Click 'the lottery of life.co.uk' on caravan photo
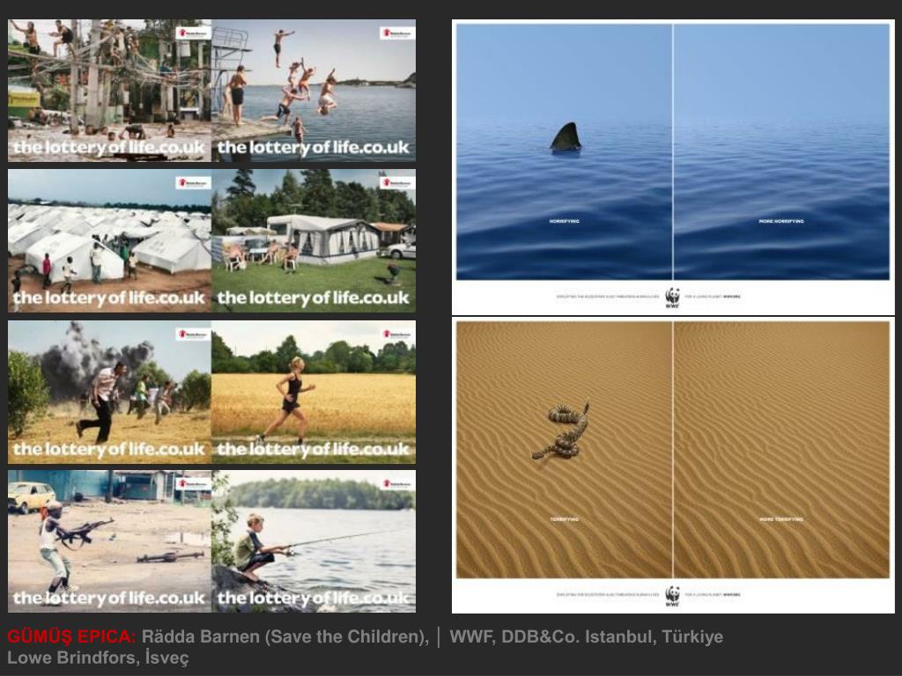The image size is (902, 676). coord(313,298)
